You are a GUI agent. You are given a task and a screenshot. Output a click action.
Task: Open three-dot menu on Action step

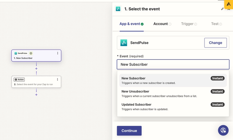57,79
